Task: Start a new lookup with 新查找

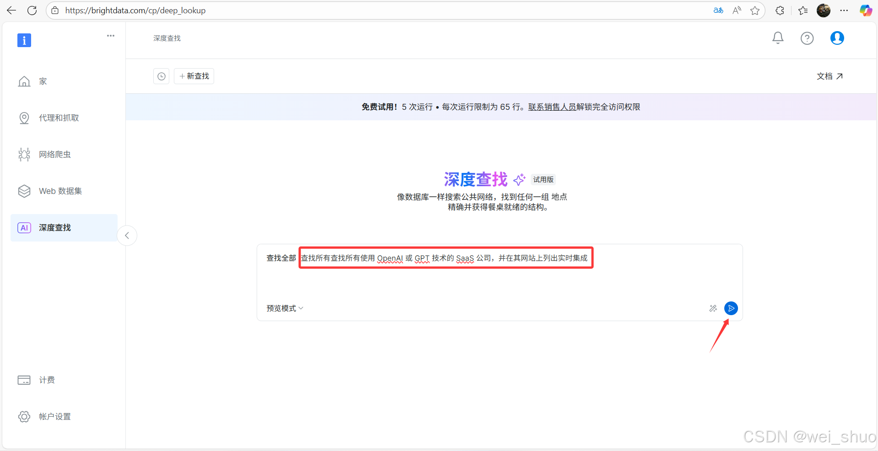Action: pos(194,76)
